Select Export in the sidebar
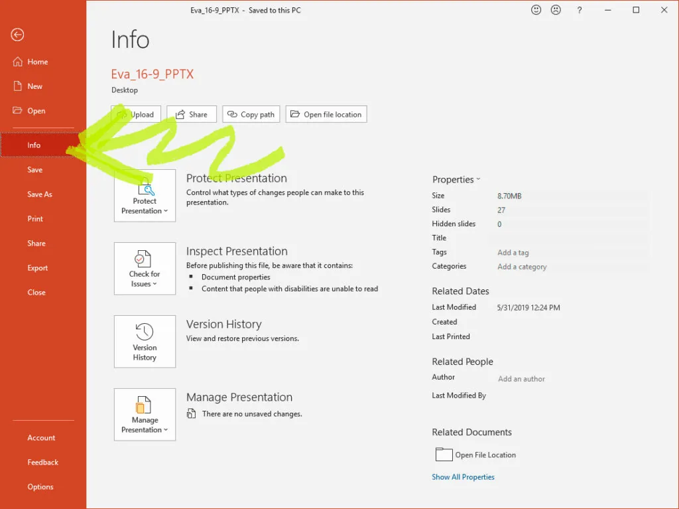 (43, 268)
